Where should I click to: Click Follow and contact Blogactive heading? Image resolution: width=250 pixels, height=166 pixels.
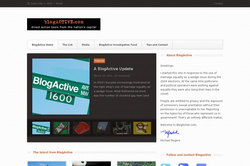[x=189, y=155]
